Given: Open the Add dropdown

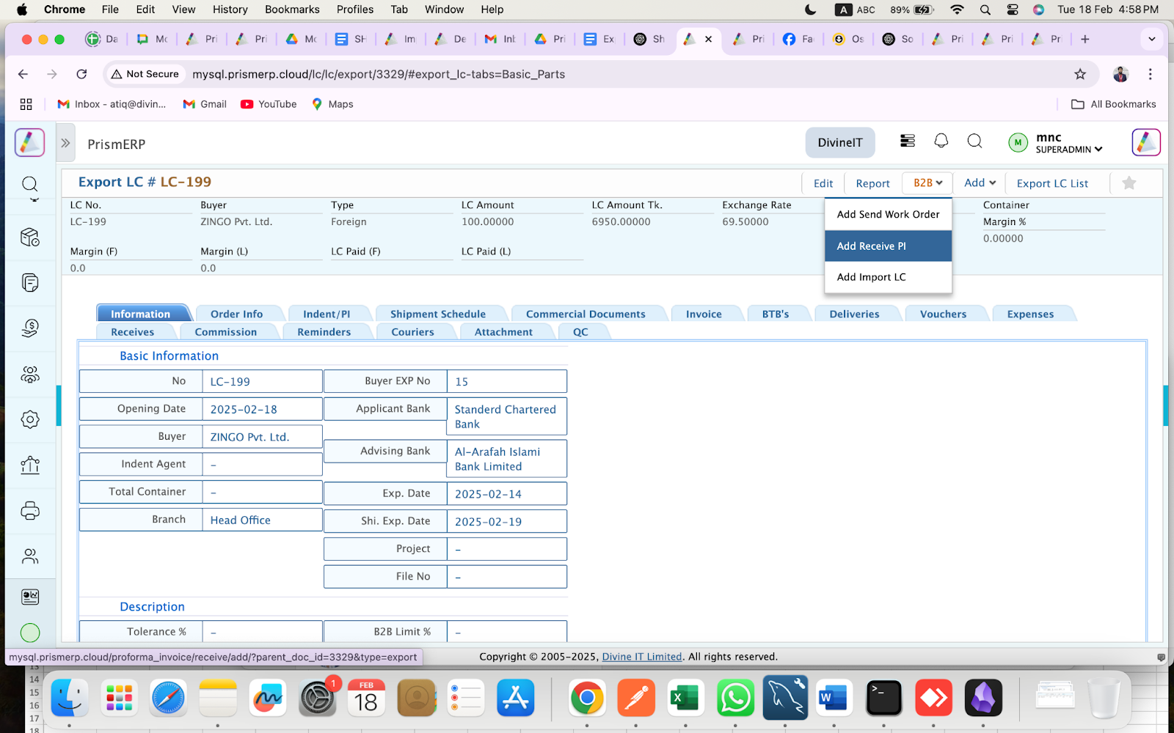Looking at the screenshot, I should click(980, 183).
